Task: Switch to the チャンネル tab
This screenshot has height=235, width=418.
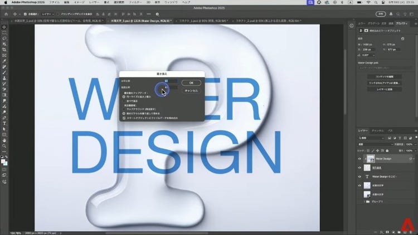Action: click(377, 130)
